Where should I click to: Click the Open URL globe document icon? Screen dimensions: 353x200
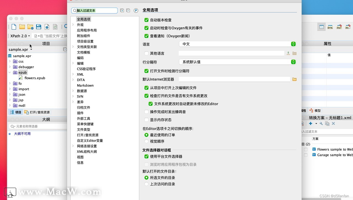point(46,26)
